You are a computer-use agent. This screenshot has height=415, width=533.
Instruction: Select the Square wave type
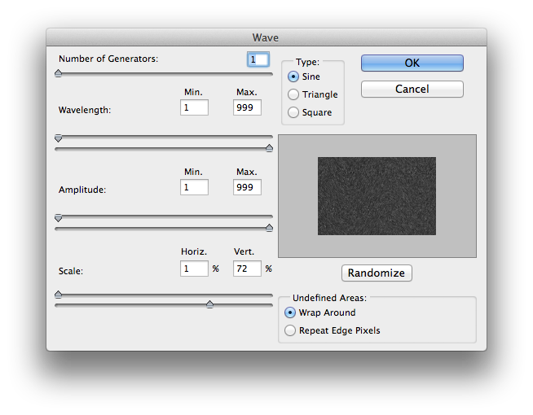point(293,112)
